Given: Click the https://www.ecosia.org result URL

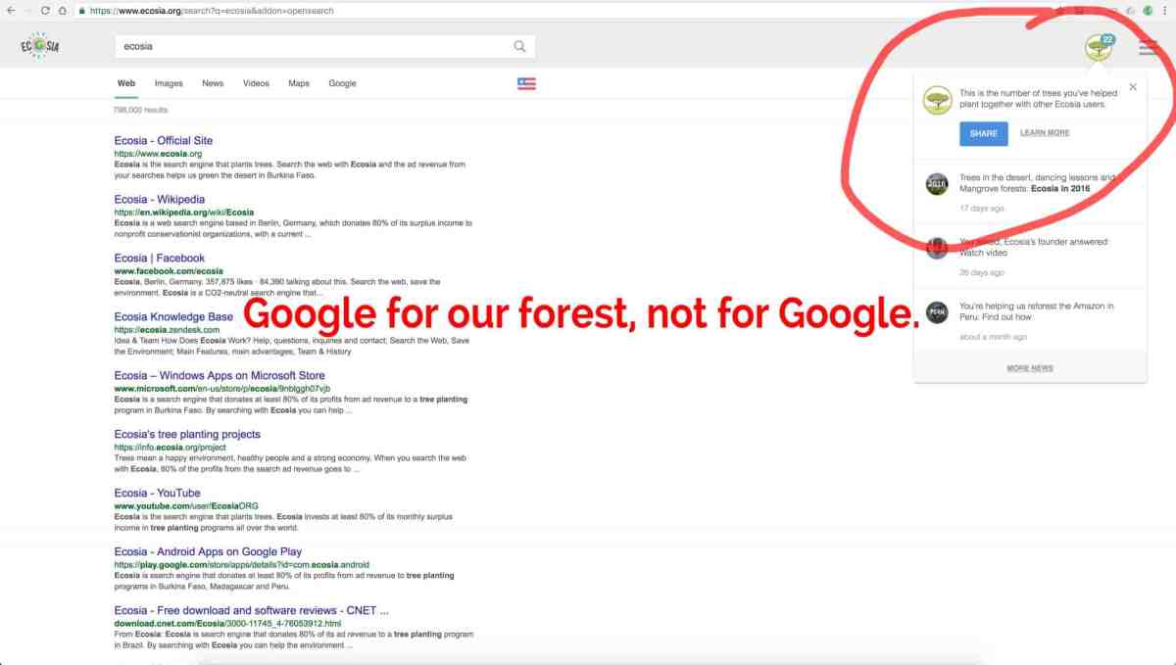Looking at the screenshot, I should point(158,154).
